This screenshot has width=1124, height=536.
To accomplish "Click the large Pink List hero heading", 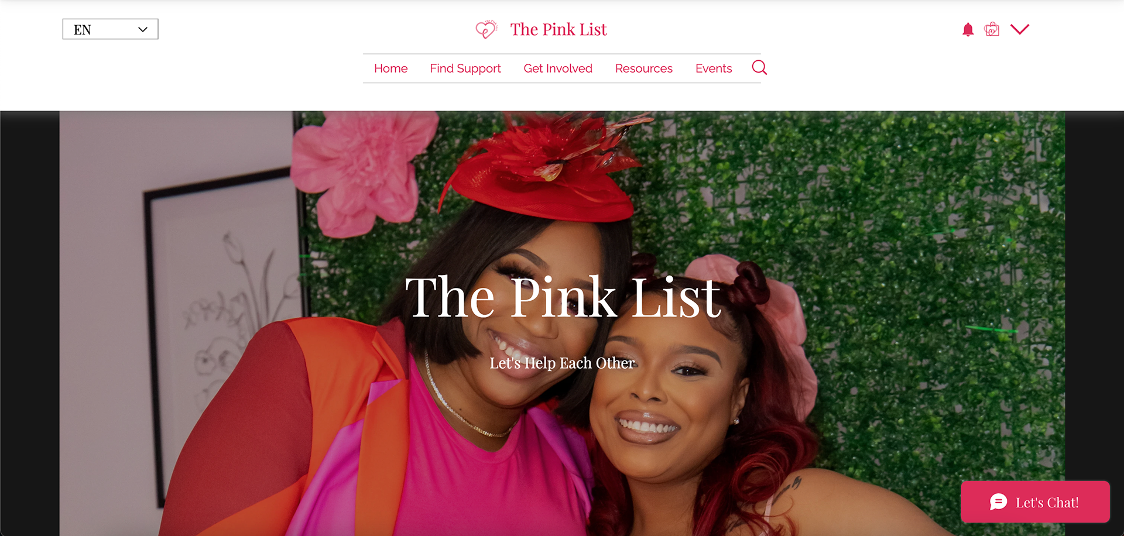I will click(x=563, y=297).
